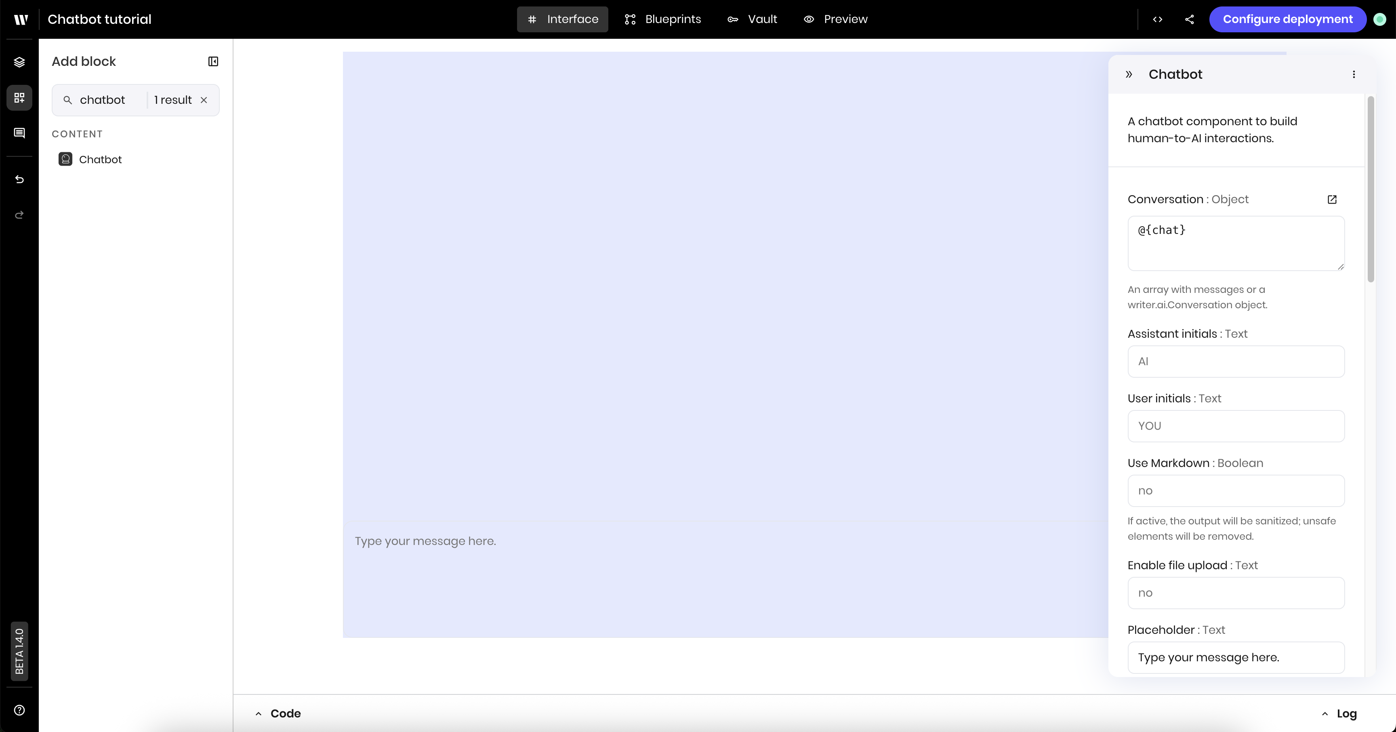Open the component tree layers icon

tap(19, 62)
